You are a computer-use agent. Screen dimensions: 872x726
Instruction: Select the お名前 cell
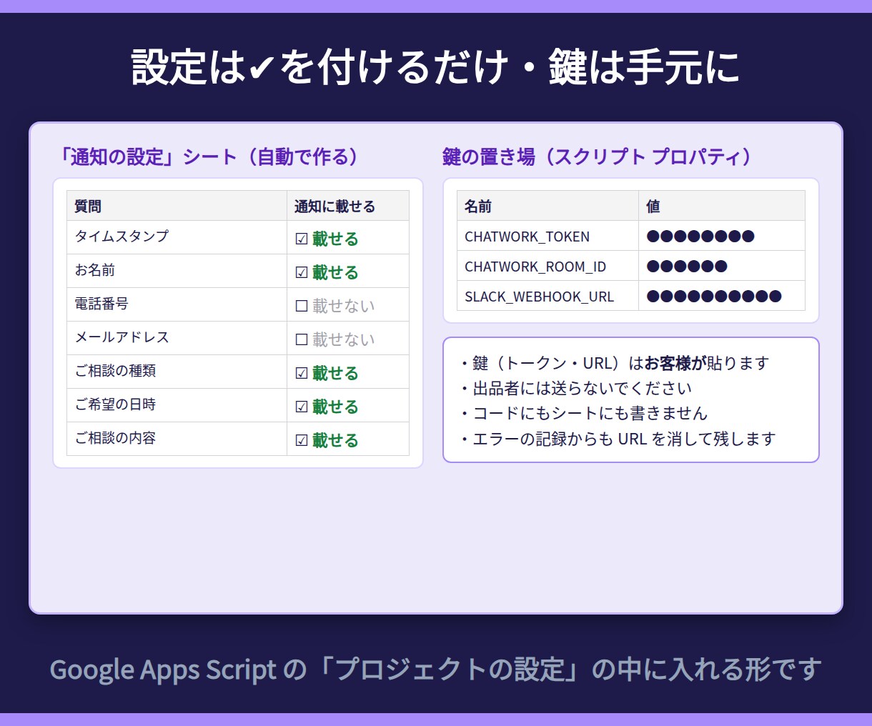tap(177, 271)
